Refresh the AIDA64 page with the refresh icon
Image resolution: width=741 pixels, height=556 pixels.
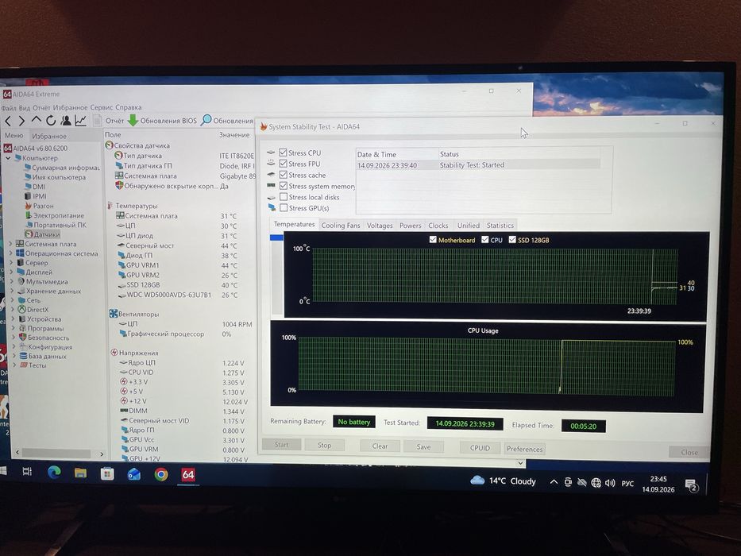(x=51, y=121)
